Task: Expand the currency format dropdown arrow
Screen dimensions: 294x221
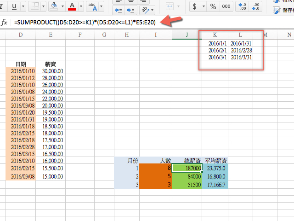Action: tap(203, 6)
